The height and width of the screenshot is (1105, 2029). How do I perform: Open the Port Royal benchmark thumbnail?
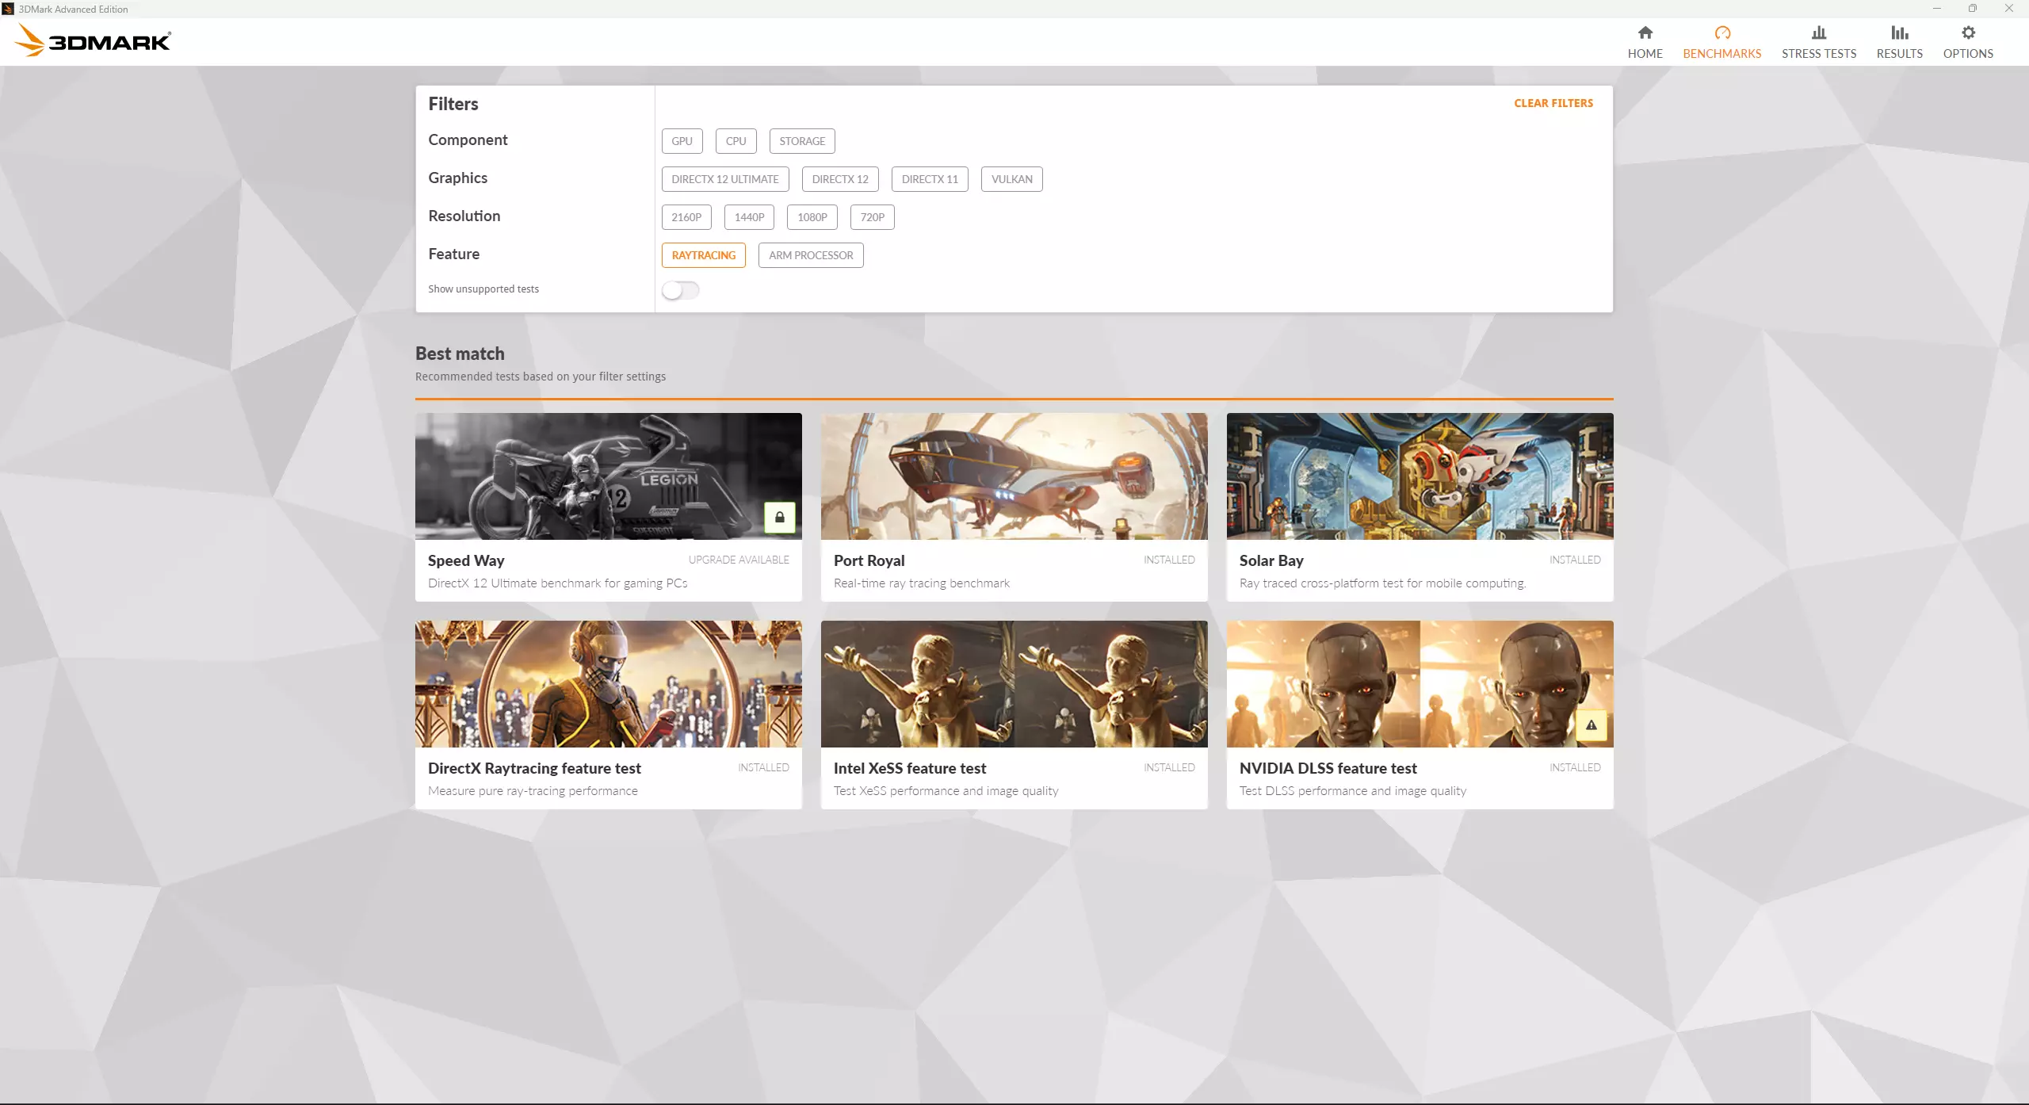(1014, 476)
